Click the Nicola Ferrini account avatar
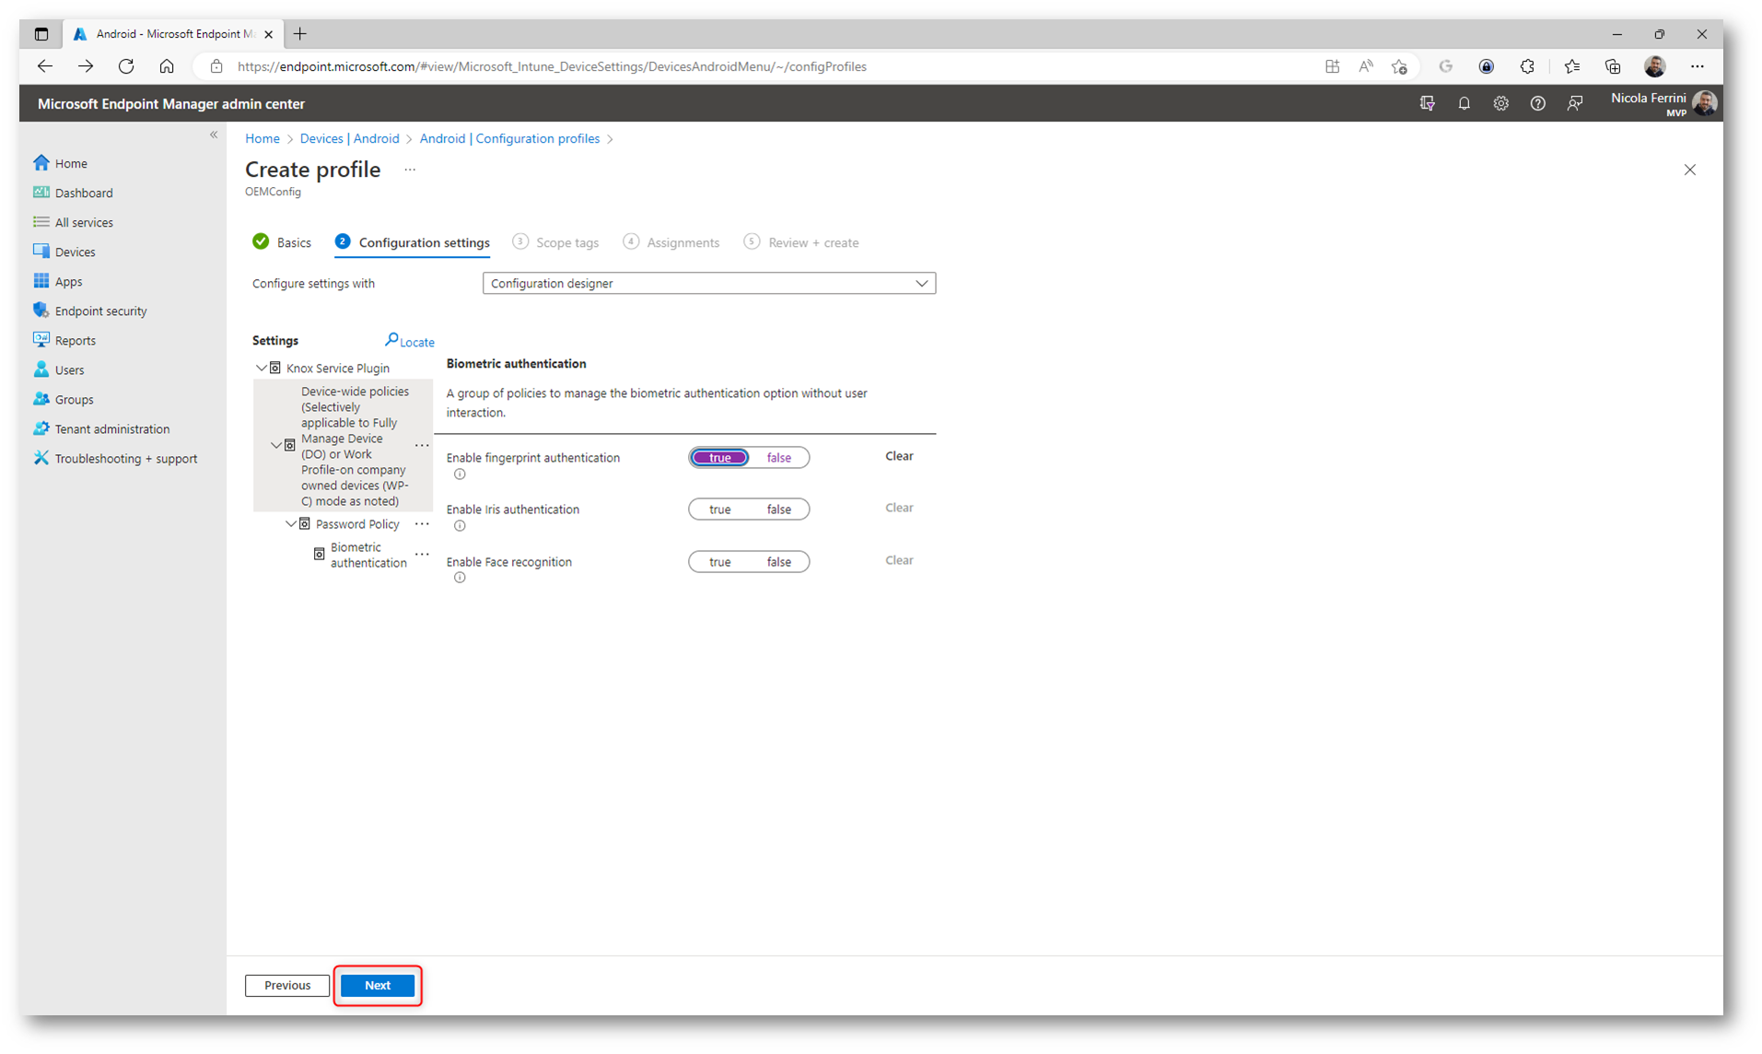Screen dimensions: 1762x1054 pos(1704,103)
